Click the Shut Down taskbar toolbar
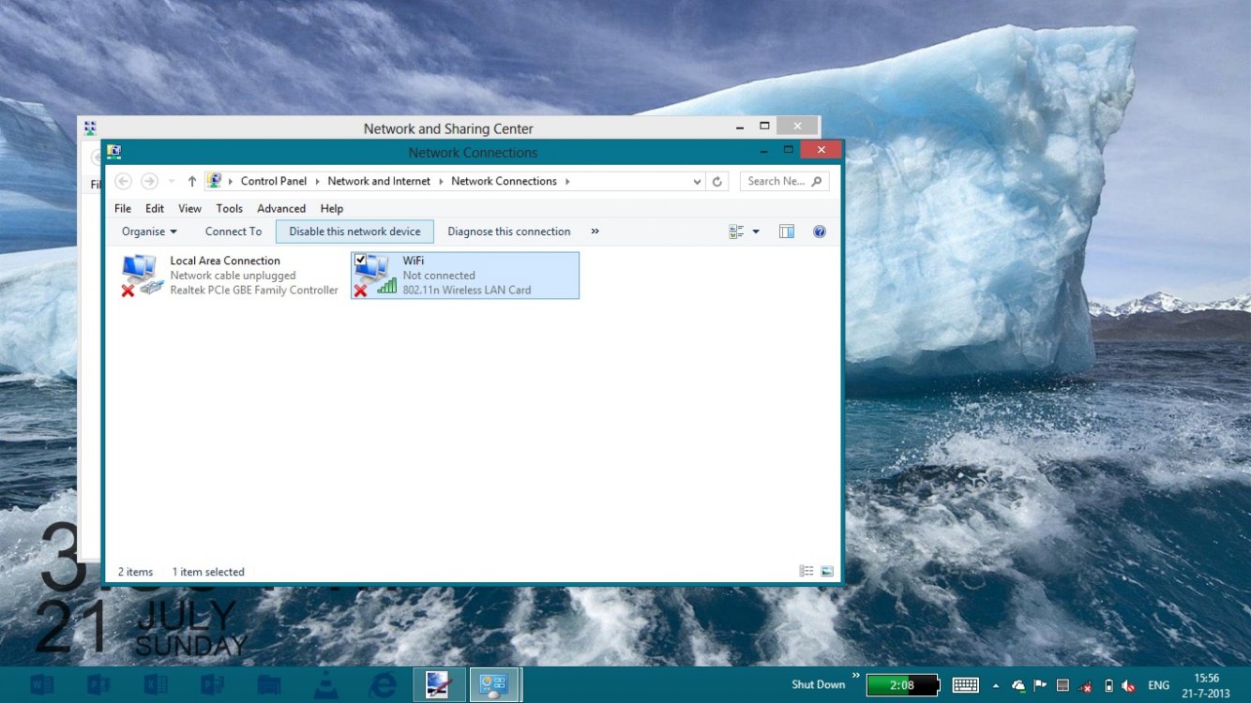This screenshot has height=703, width=1251. (x=818, y=684)
